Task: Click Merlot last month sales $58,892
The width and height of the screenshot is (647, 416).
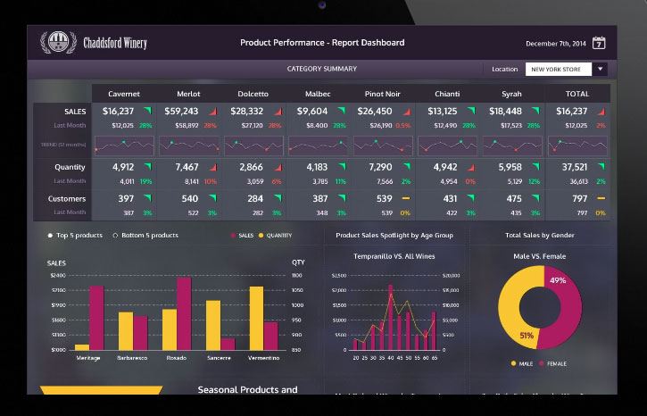Action: [x=187, y=125]
